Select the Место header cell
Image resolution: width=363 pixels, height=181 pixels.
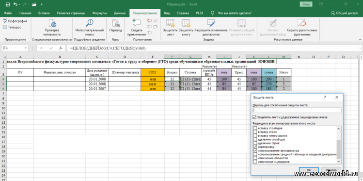pos(284,72)
